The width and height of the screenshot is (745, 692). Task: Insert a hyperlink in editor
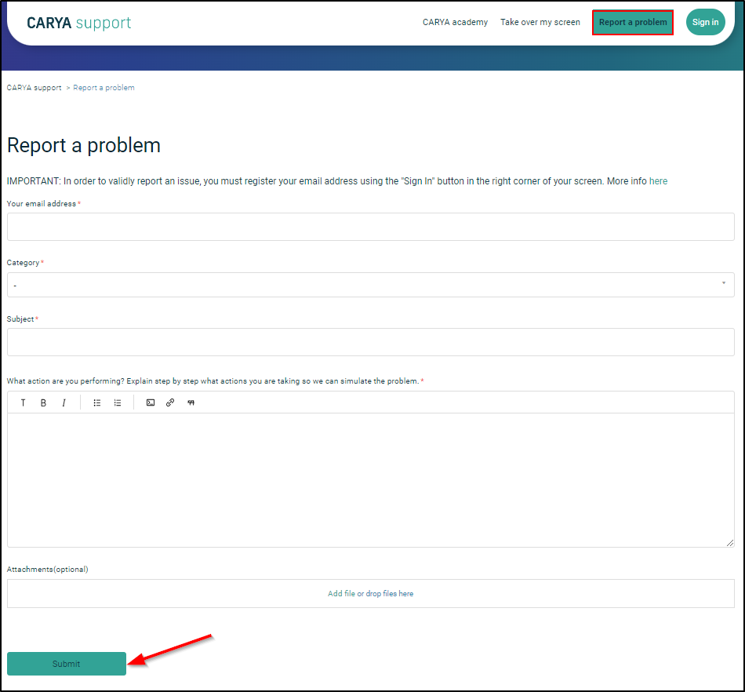point(170,402)
